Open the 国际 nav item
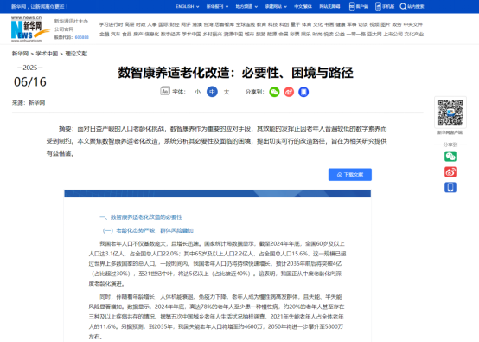Viewport: 479px width, 342px height. [163, 24]
